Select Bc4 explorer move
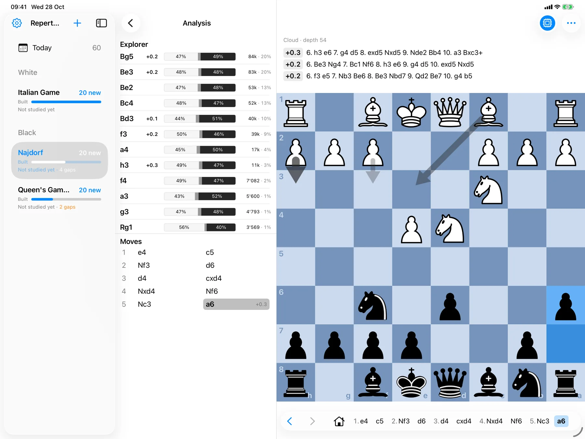Image resolution: width=585 pixels, height=439 pixels. point(195,103)
